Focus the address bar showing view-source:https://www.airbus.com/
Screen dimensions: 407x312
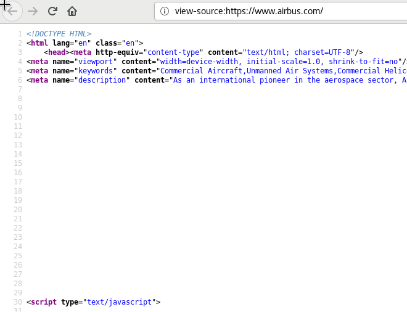coord(281,11)
